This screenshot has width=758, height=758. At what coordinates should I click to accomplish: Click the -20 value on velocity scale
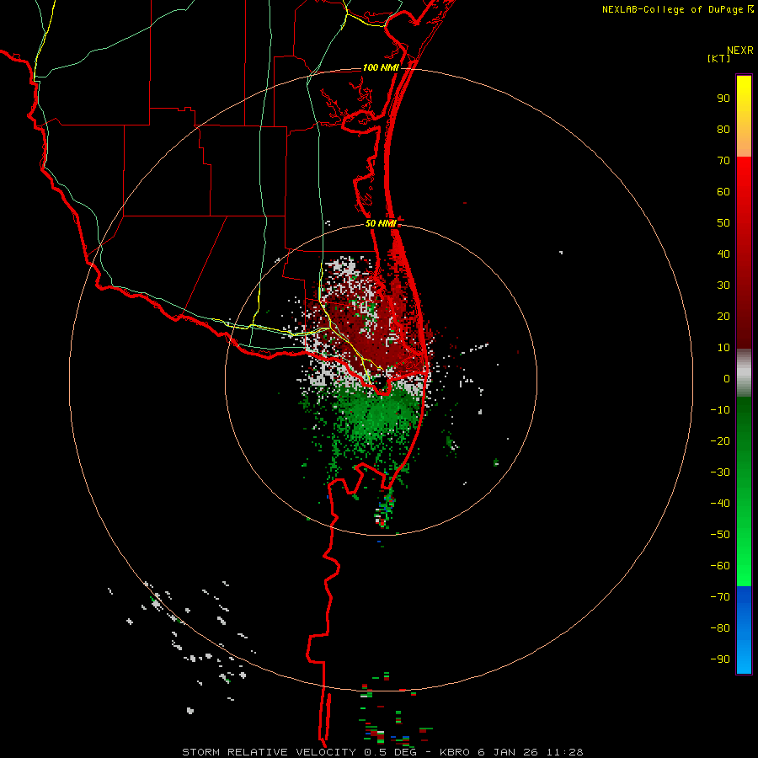click(x=720, y=441)
